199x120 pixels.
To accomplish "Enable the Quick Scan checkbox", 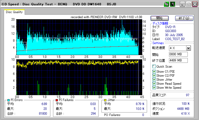I will [x=154, y=67].
